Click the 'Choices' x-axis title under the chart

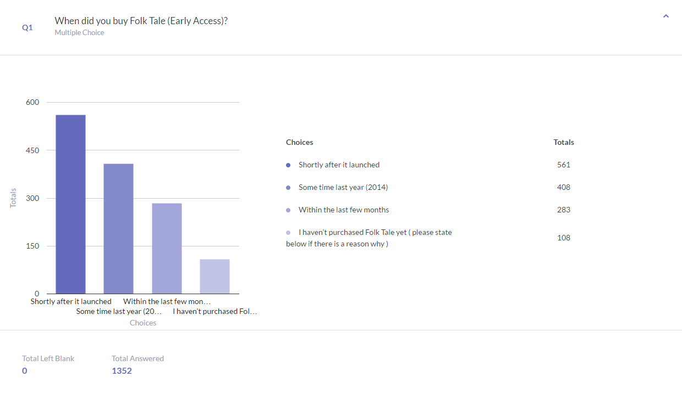[143, 323]
